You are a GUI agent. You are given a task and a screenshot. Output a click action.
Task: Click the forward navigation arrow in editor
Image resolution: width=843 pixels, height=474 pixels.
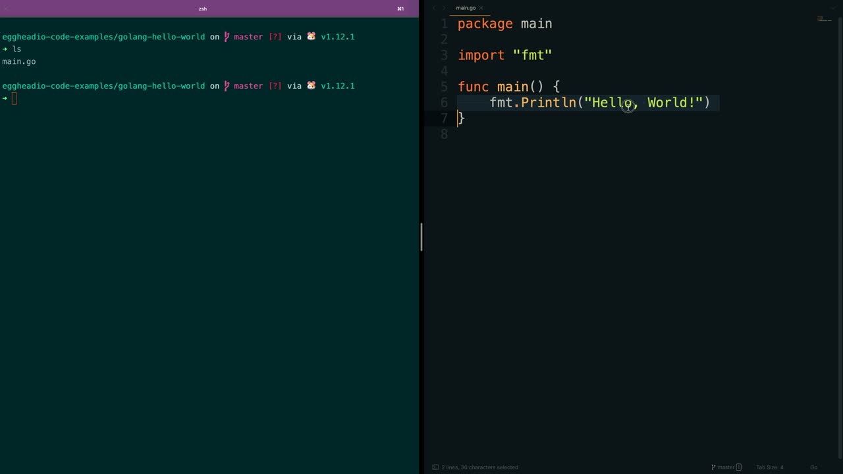pos(443,8)
